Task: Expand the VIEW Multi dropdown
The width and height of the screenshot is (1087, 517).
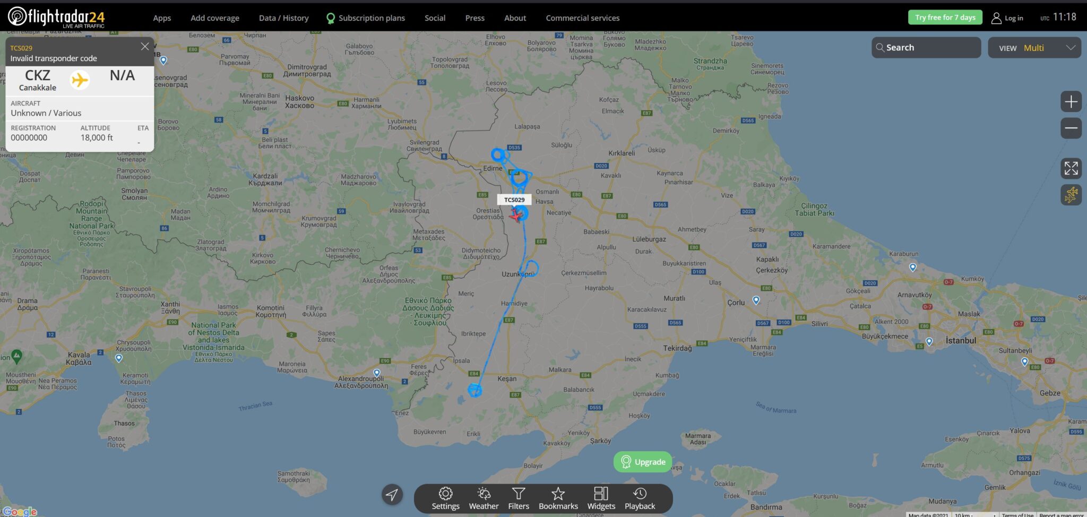Action: coord(1034,48)
